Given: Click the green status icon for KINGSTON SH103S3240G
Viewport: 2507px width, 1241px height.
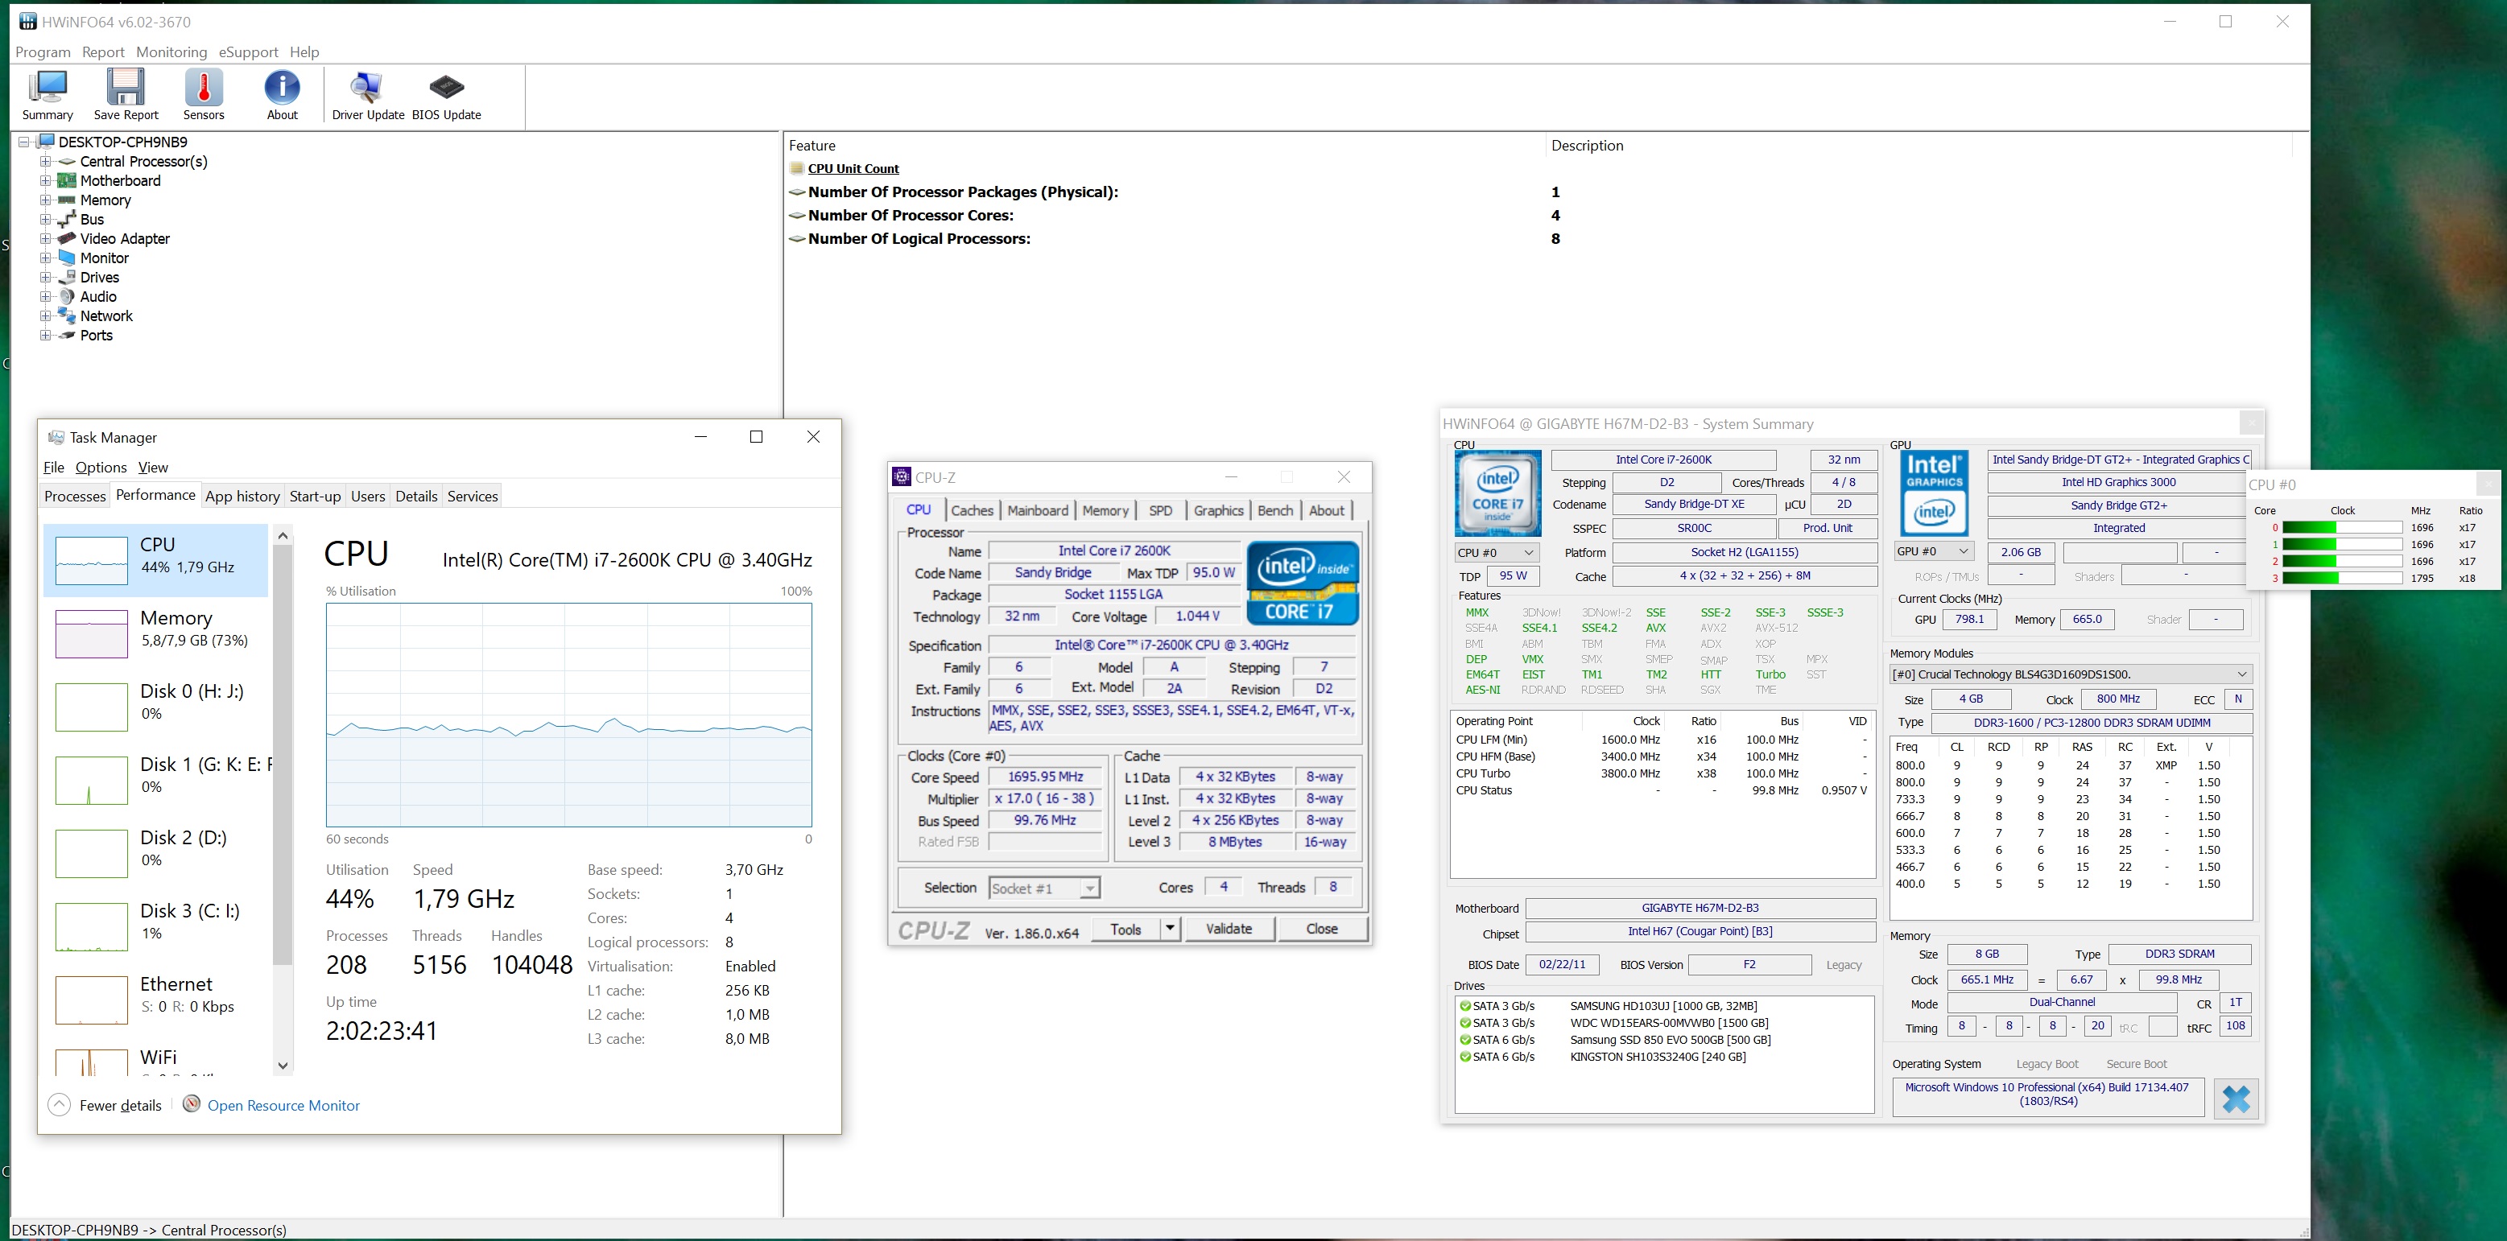Looking at the screenshot, I should click(1464, 1056).
